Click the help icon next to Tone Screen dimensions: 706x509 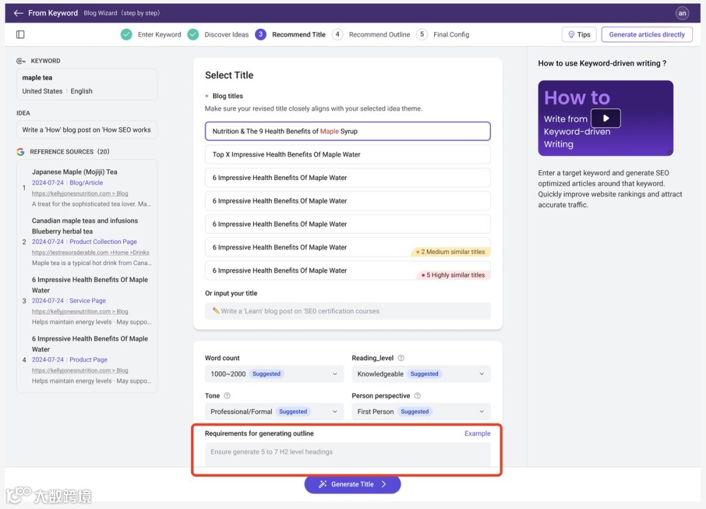(x=227, y=395)
